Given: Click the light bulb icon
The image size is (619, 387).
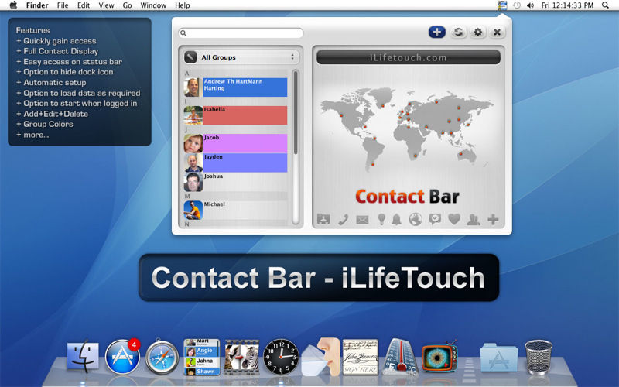Looking at the screenshot, I should tap(381, 219).
